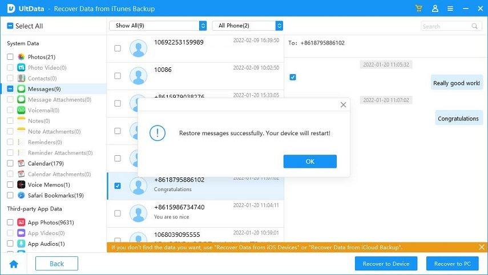
Task: Click the Voicemail icon
Action: point(21,110)
